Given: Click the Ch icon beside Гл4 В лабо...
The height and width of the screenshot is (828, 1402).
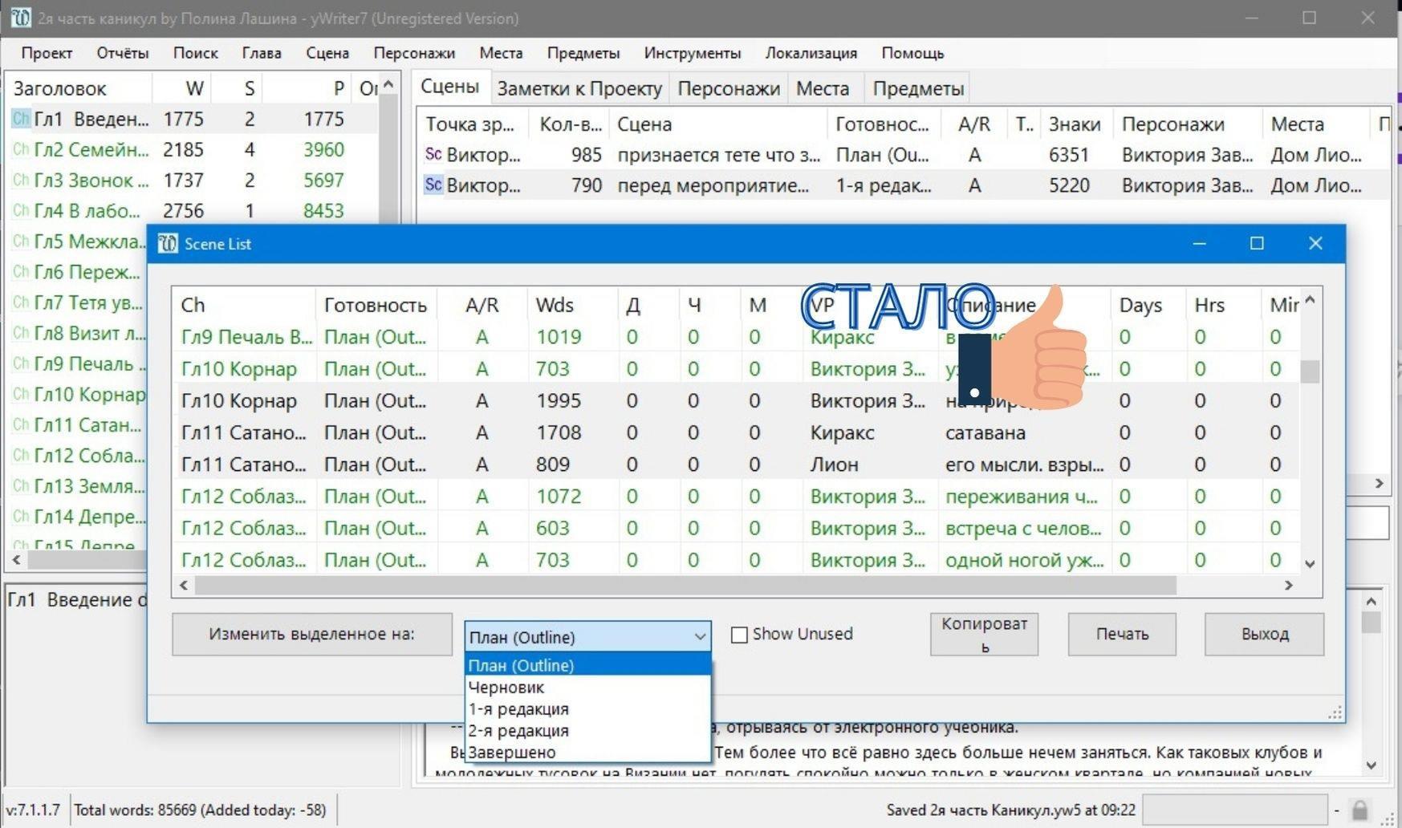Looking at the screenshot, I should (x=21, y=211).
